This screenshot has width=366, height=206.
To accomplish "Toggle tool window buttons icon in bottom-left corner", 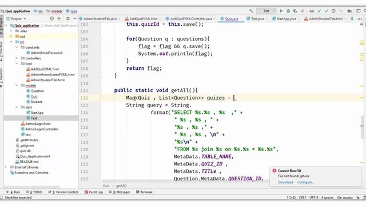I will (1, 197).
